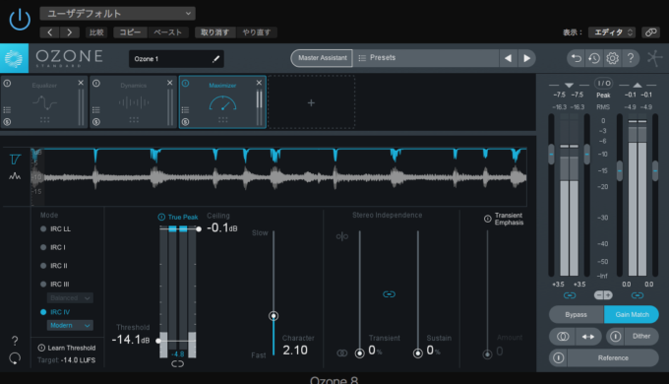Select next preset arrow in Presets bar
Image resolution: width=669 pixels, height=384 pixels.
point(527,58)
